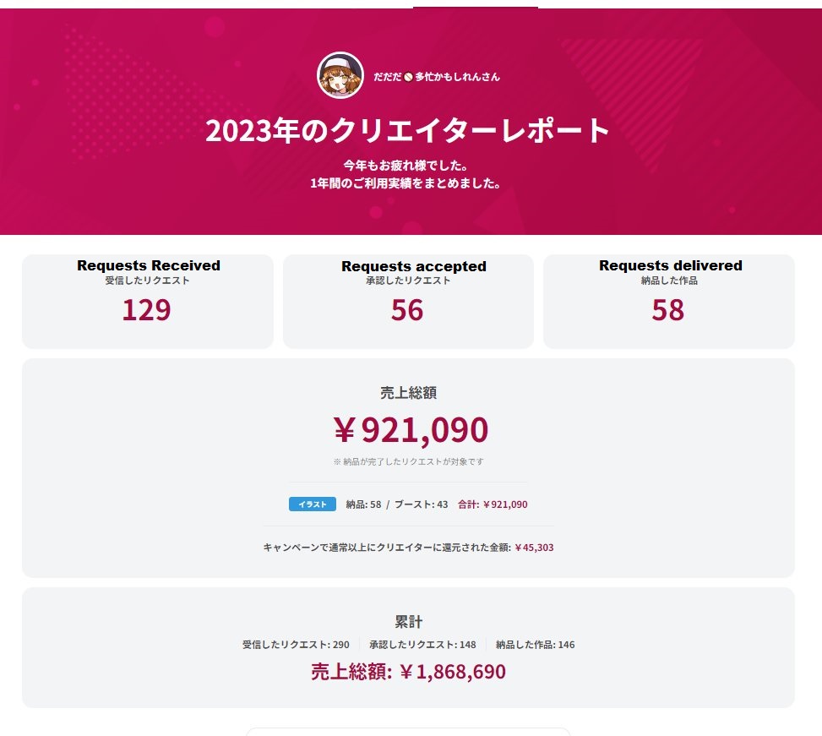The height and width of the screenshot is (736, 822).
Task: Click the creator's round avatar image
Action: tap(340, 75)
